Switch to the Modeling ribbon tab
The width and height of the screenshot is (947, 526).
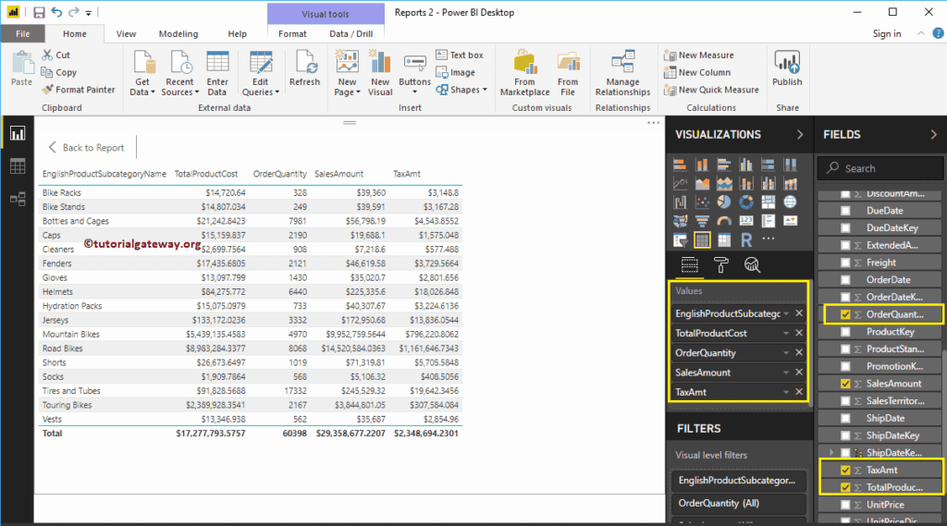tap(178, 34)
